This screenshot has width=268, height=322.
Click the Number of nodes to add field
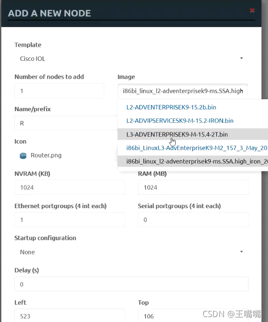(59, 91)
